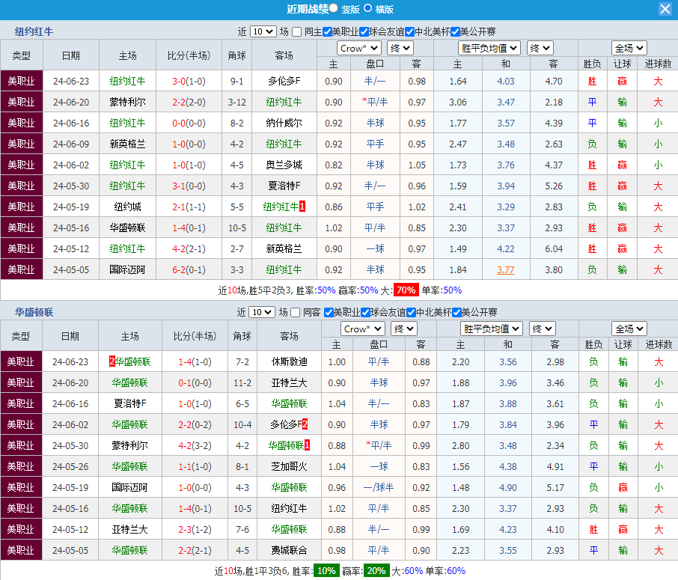Screen dimensions: 678x580
Task: Open the 全场 dropdown in the 纽约红牛 table
Action: (628, 48)
